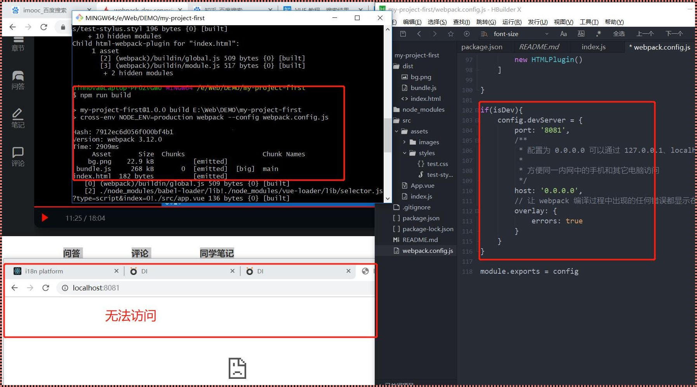Click terminal scrollbar up arrow
Viewport: 697px width, 387px height.
click(388, 29)
